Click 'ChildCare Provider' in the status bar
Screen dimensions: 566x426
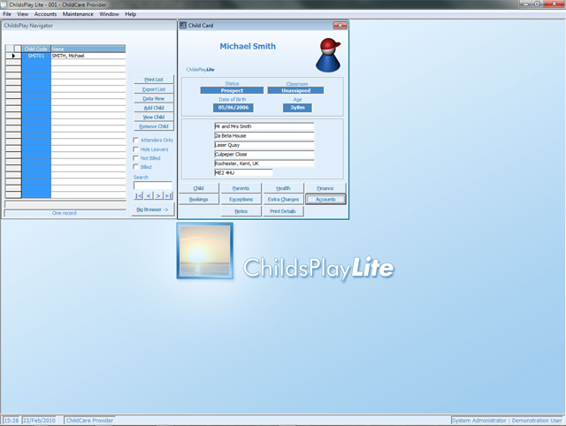click(89, 420)
